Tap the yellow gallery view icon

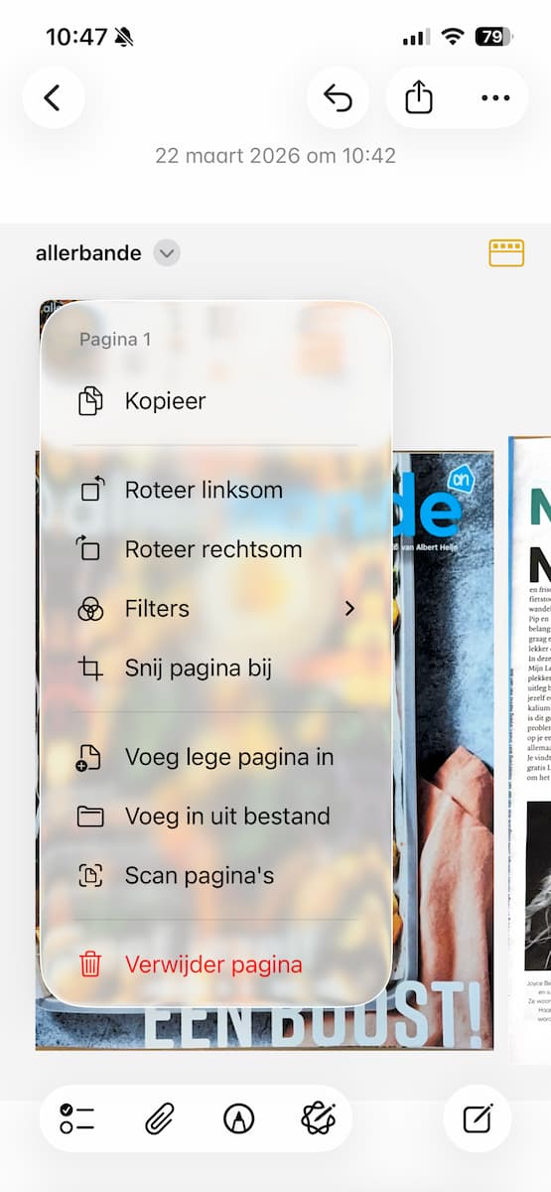pyautogui.click(x=506, y=252)
